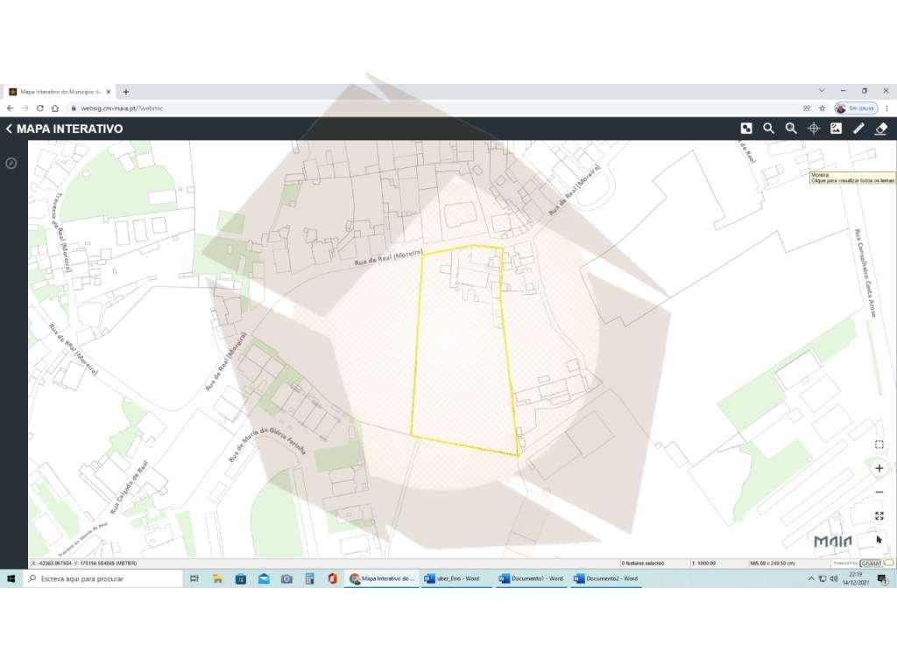Switch to Documento2 Word taskbar window
This screenshot has width=897, height=672.
point(606,579)
